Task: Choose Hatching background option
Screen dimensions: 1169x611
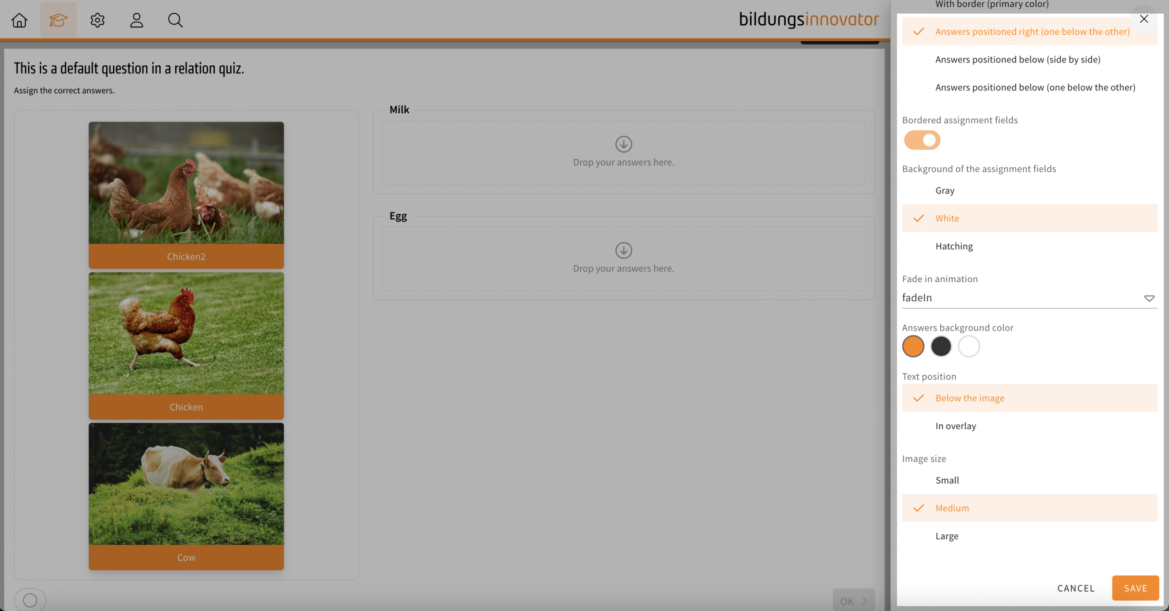Action: coord(954,246)
